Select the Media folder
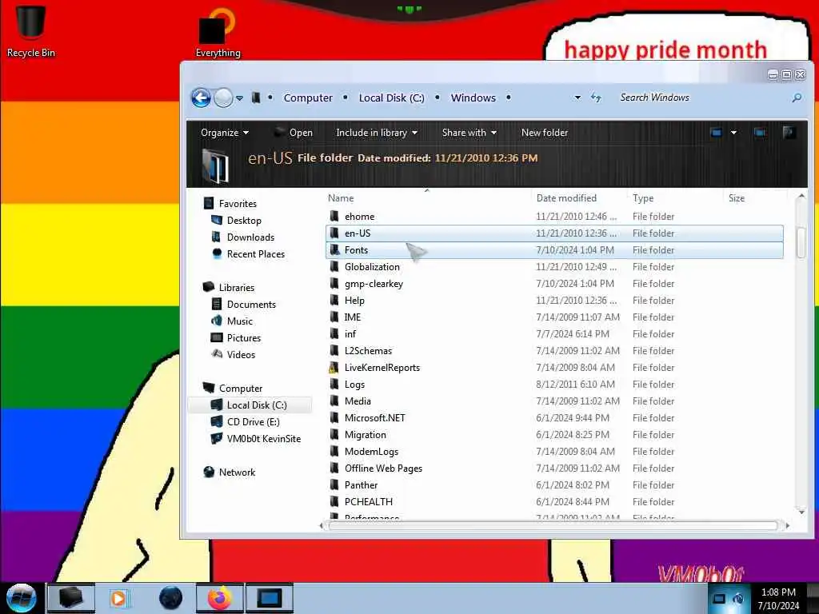The width and height of the screenshot is (819, 614). 358,401
